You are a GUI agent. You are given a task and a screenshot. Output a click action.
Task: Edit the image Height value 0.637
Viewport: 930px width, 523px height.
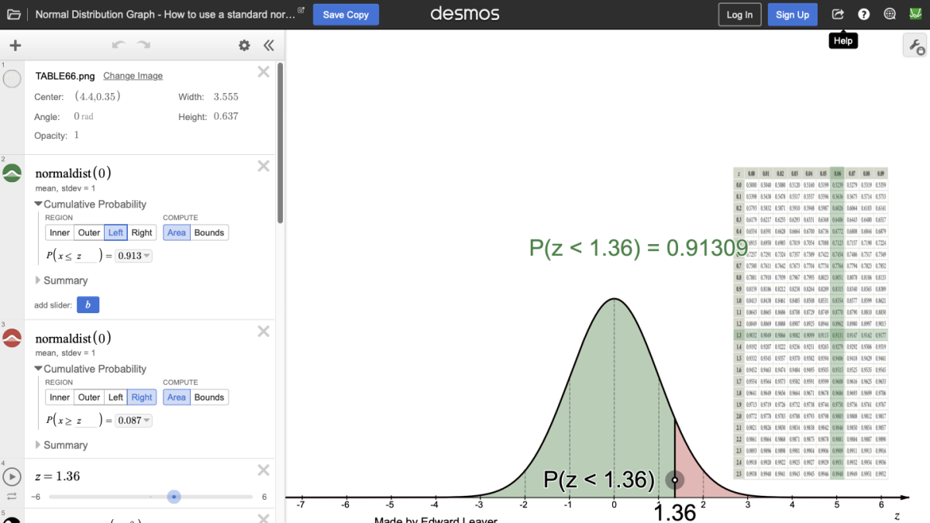[226, 117]
